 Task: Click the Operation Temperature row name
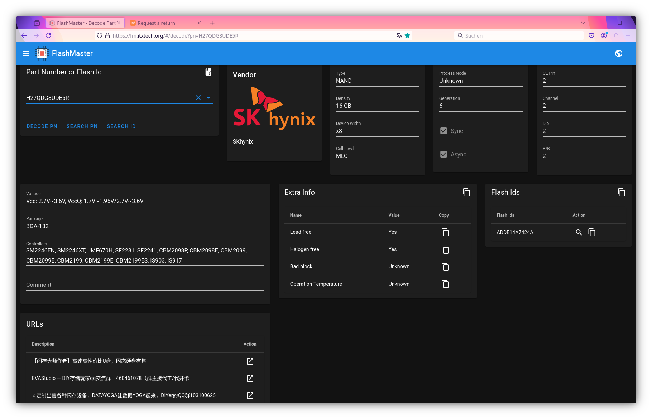(x=316, y=284)
